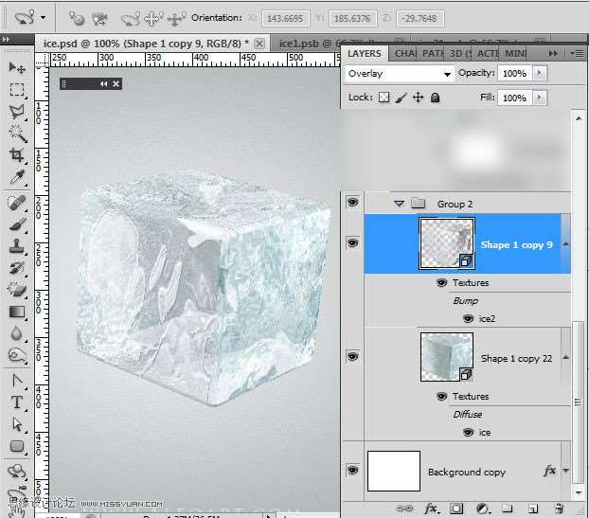Open the Opacity slider arrow

(x=540, y=73)
